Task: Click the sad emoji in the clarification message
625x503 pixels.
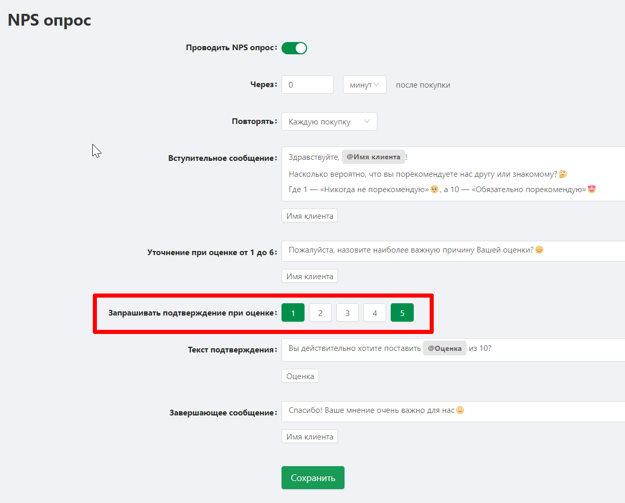Action: click(x=539, y=250)
